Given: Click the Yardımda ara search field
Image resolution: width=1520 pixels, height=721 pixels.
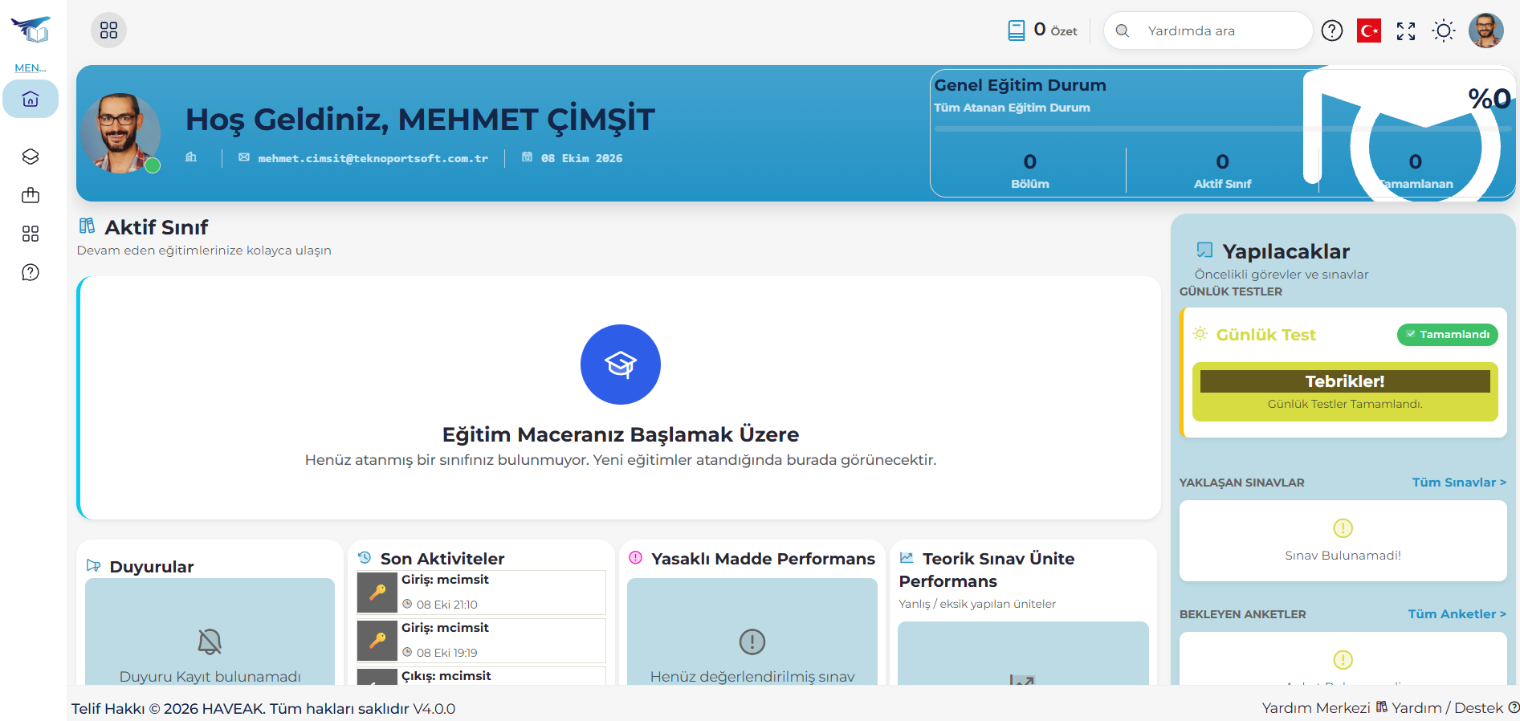Looking at the screenshot, I should [1208, 31].
